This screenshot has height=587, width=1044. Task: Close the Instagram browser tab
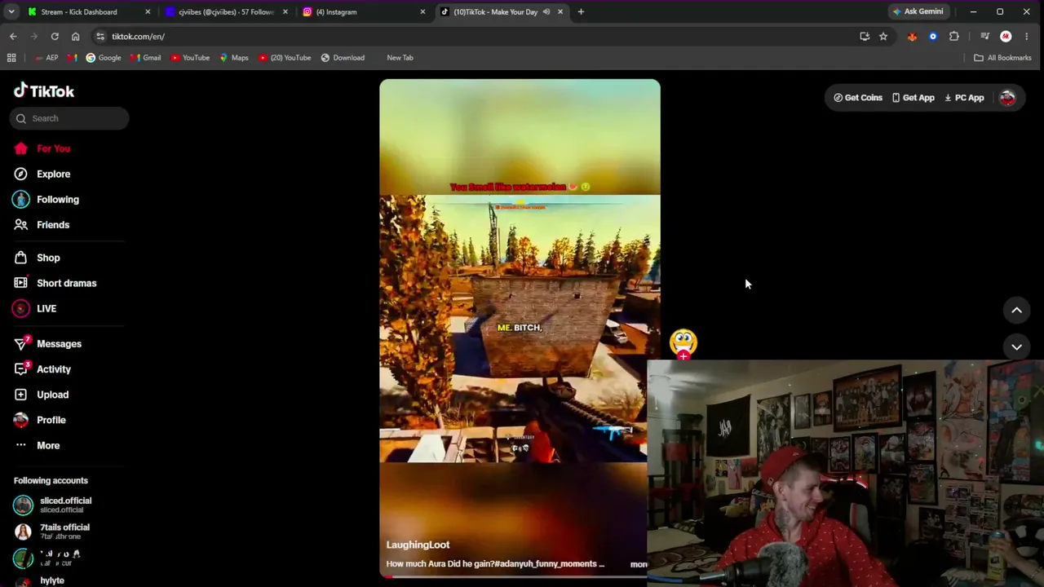[x=422, y=11]
